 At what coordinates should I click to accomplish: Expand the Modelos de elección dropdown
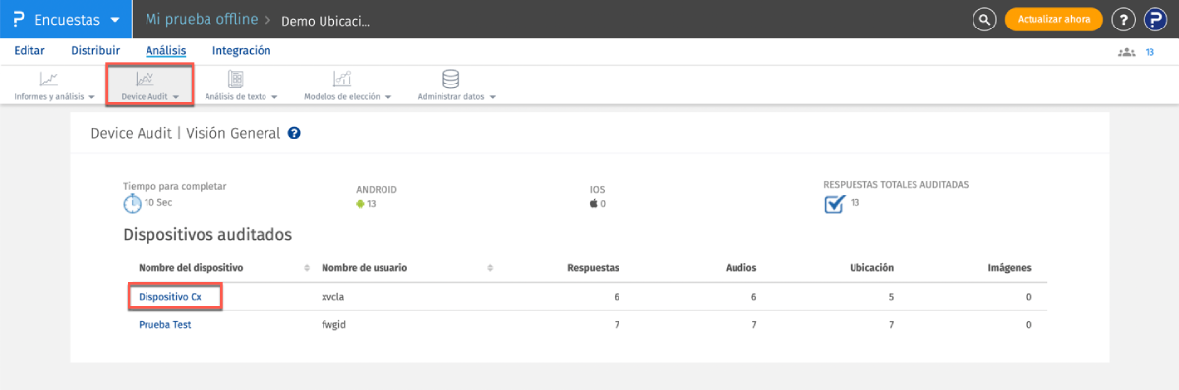pyautogui.click(x=388, y=97)
